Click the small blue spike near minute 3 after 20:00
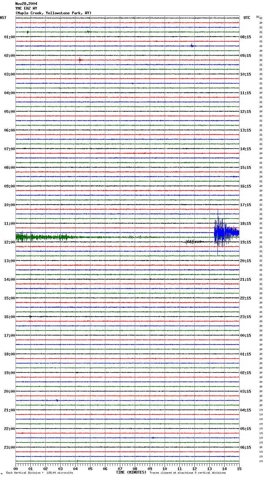This screenshot has width=264, height=477. coord(57,401)
